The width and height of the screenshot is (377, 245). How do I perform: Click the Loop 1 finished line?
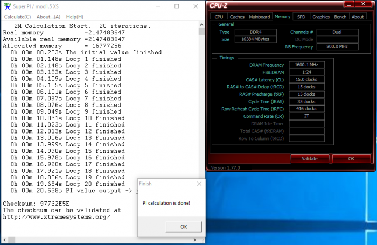[66, 59]
